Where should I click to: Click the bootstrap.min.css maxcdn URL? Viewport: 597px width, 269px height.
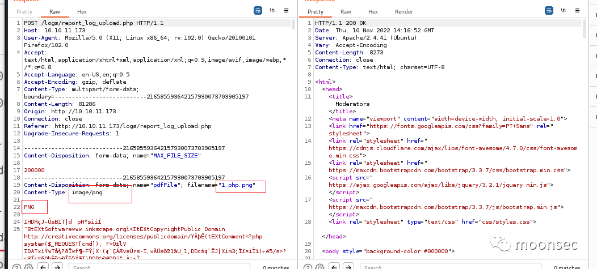point(446,170)
